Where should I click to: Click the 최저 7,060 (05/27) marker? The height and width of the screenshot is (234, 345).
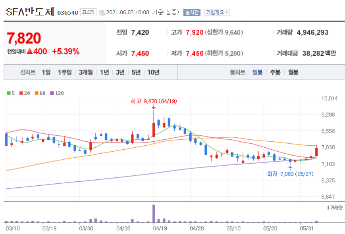[290, 174]
